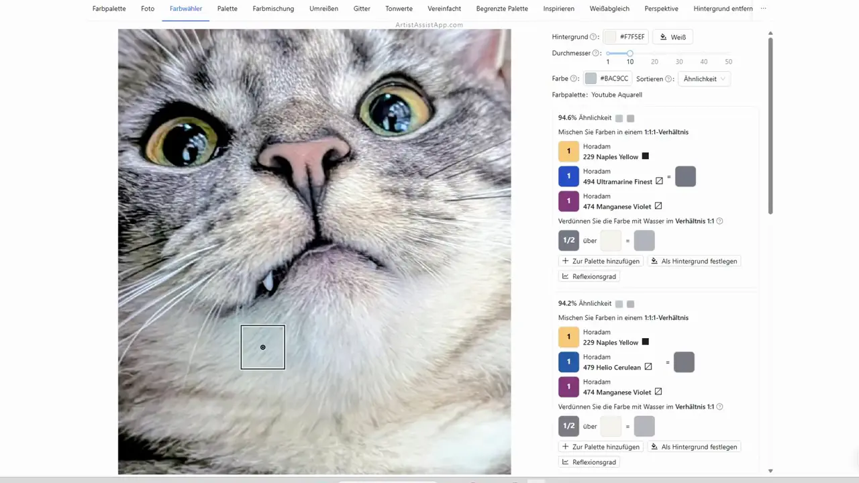
Task: Click the Durchmesser help question mark
Action: pos(597,53)
